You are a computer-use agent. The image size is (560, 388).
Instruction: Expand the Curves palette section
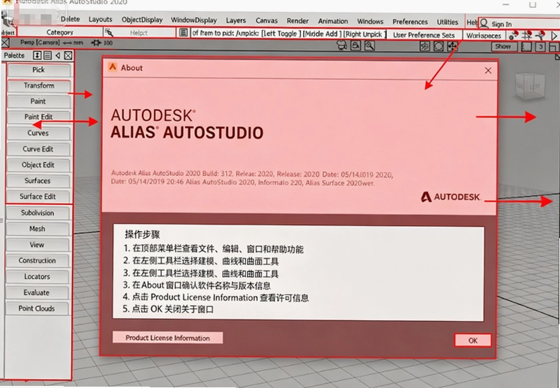[39, 133]
